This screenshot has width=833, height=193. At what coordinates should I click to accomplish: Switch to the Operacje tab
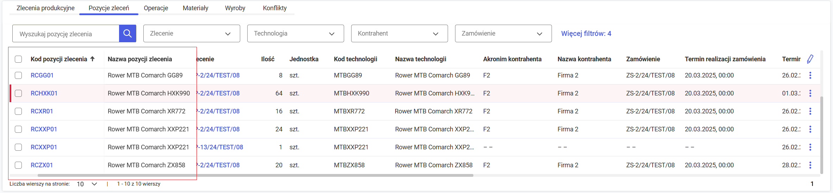pyautogui.click(x=156, y=8)
